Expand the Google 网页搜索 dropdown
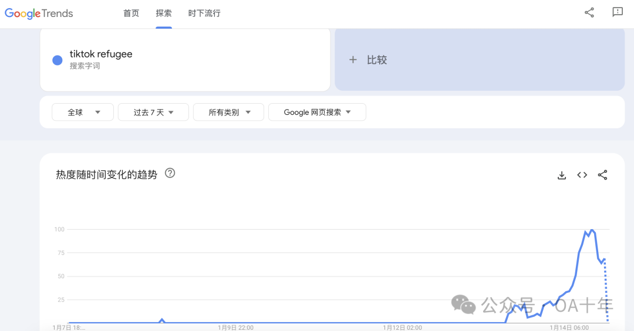The height and width of the screenshot is (331, 634). tap(317, 112)
